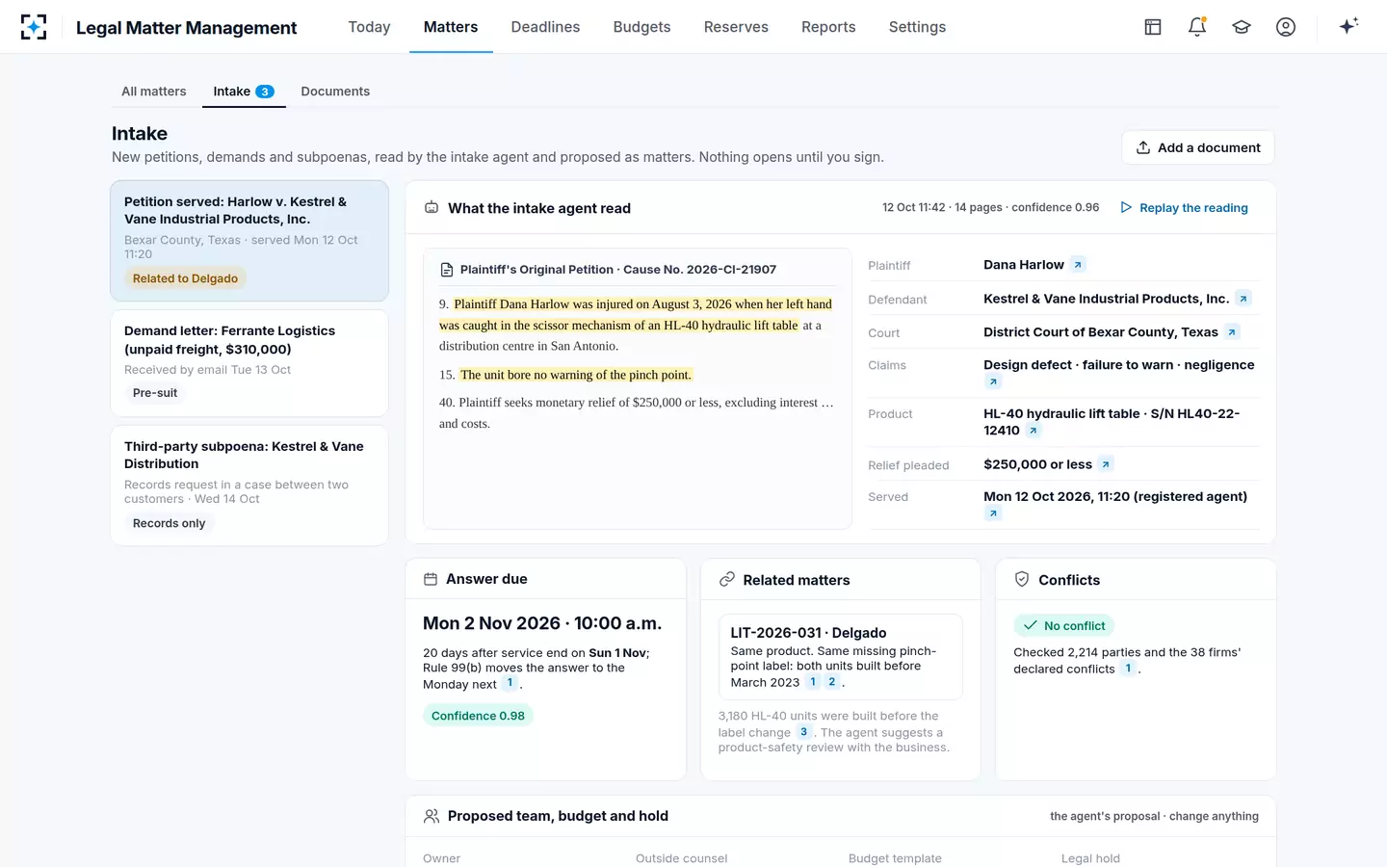Show the All matters sub-tab
Image resolution: width=1387 pixels, height=867 pixels.
point(154,92)
